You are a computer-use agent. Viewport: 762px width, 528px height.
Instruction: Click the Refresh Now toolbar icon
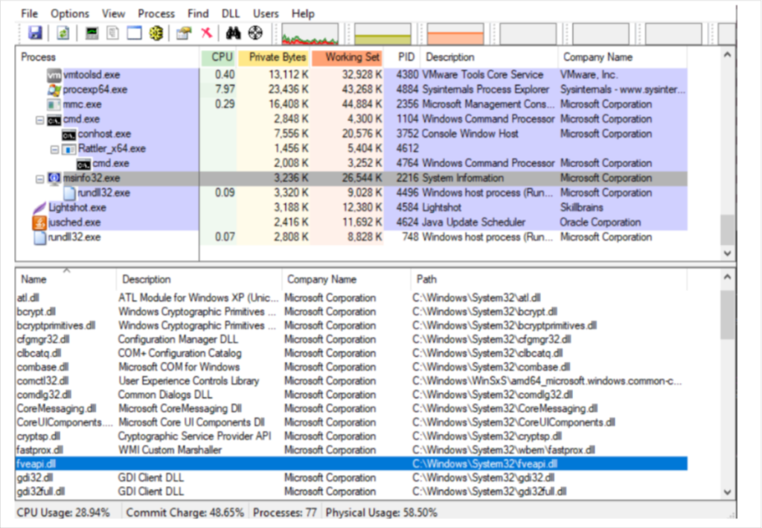[x=63, y=33]
